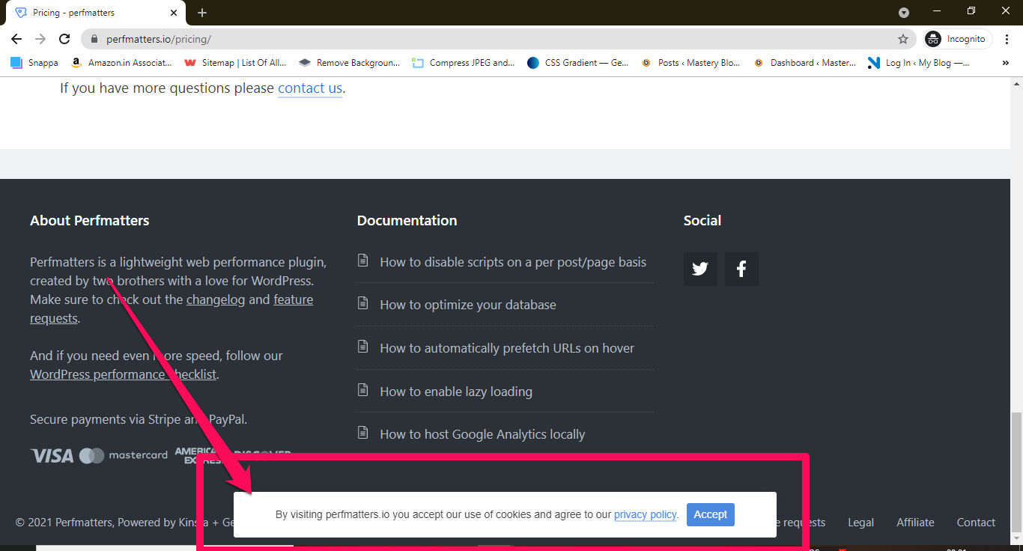Focus the address bar showing perfmatters.io/pricing/
Screen dimensions: 1023x551
point(500,39)
